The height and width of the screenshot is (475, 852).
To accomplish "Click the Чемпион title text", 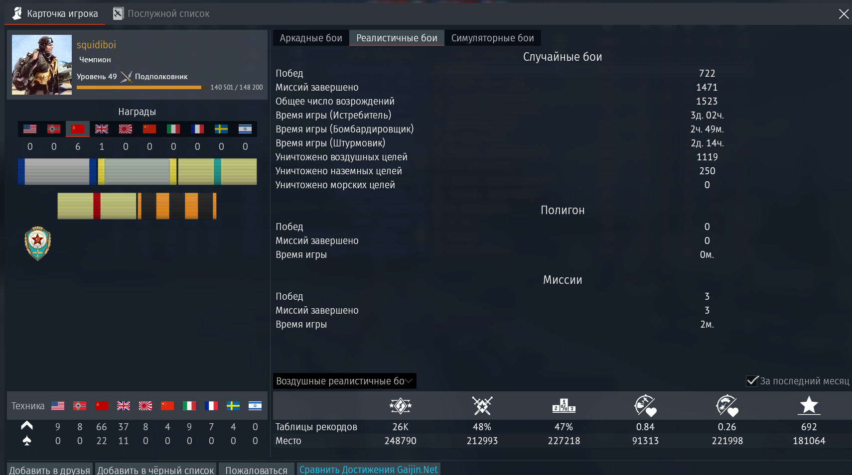I will (95, 60).
